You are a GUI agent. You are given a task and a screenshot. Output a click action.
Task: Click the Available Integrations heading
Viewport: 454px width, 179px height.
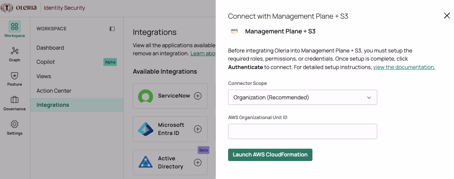pyautogui.click(x=165, y=72)
